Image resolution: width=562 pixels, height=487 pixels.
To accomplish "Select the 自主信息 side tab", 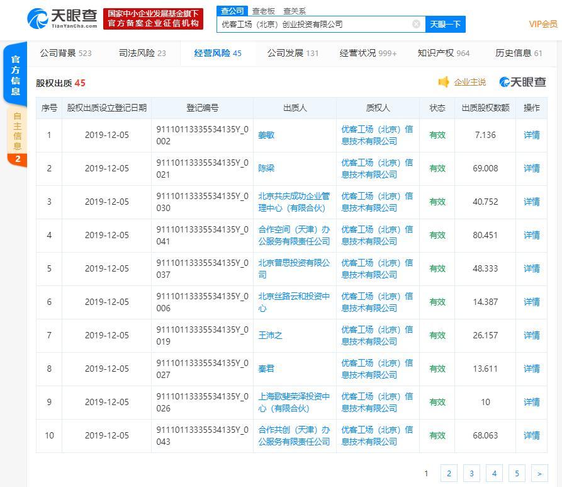I will pos(17,132).
